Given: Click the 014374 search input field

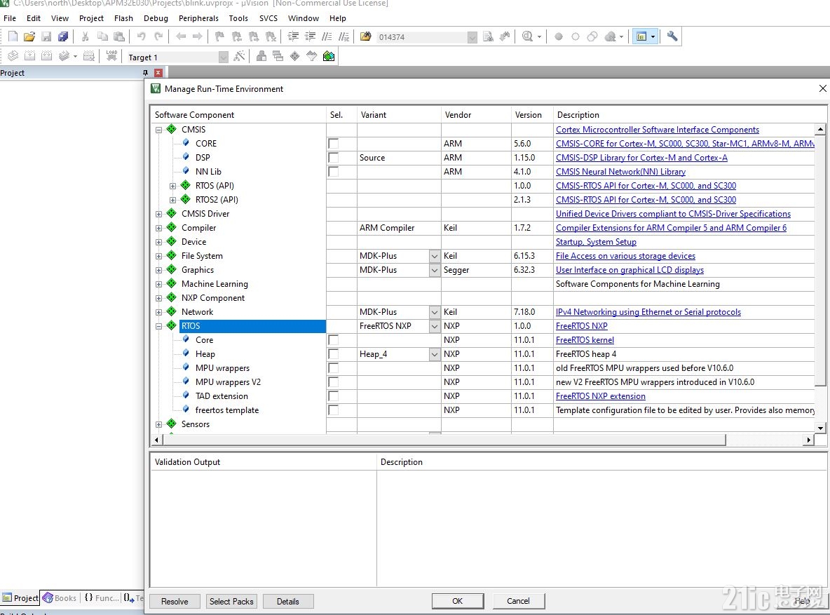Looking at the screenshot, I should [x=426, y=37].
